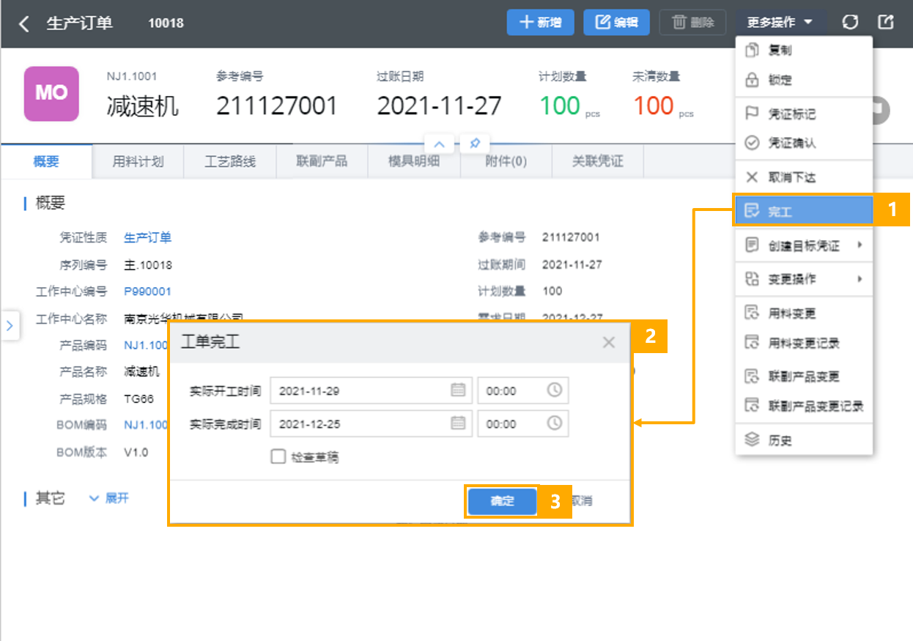Switch to the 用料计划 tab
Viewport: 913px width, 641px height.
pos(138,162)
